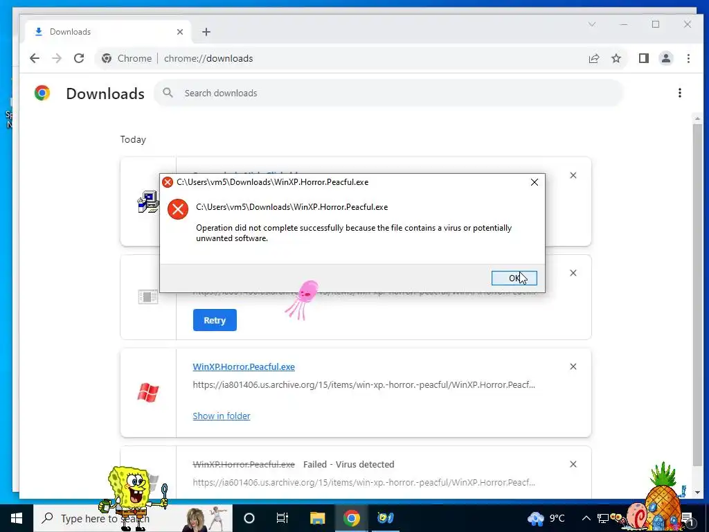Viewport: 709px width, 532px height.
Task: Click the Chrome taskbar icon
Action: coord(351,518)
